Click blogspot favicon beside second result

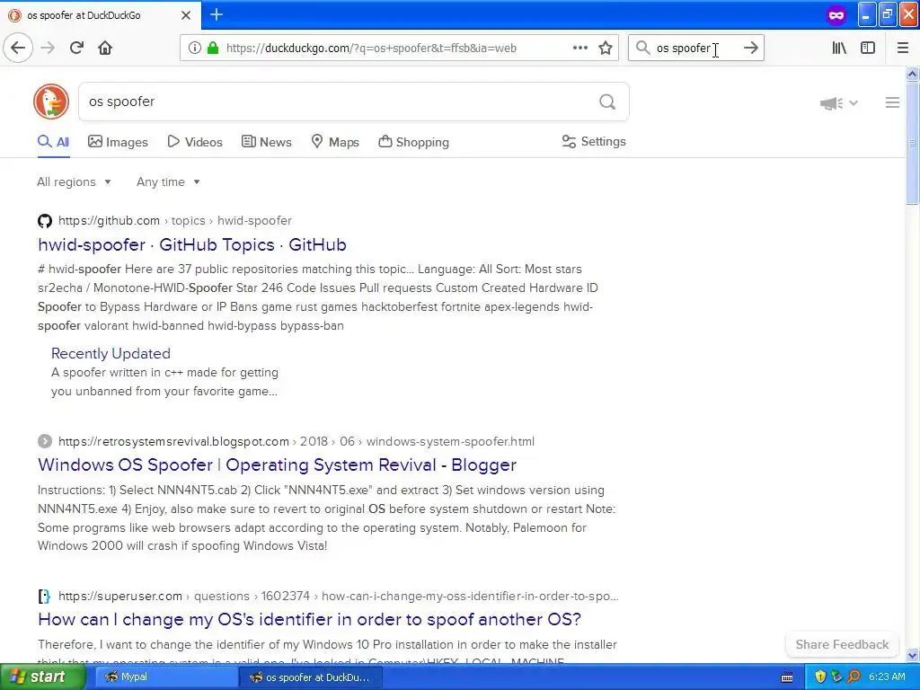coord(45,441)
